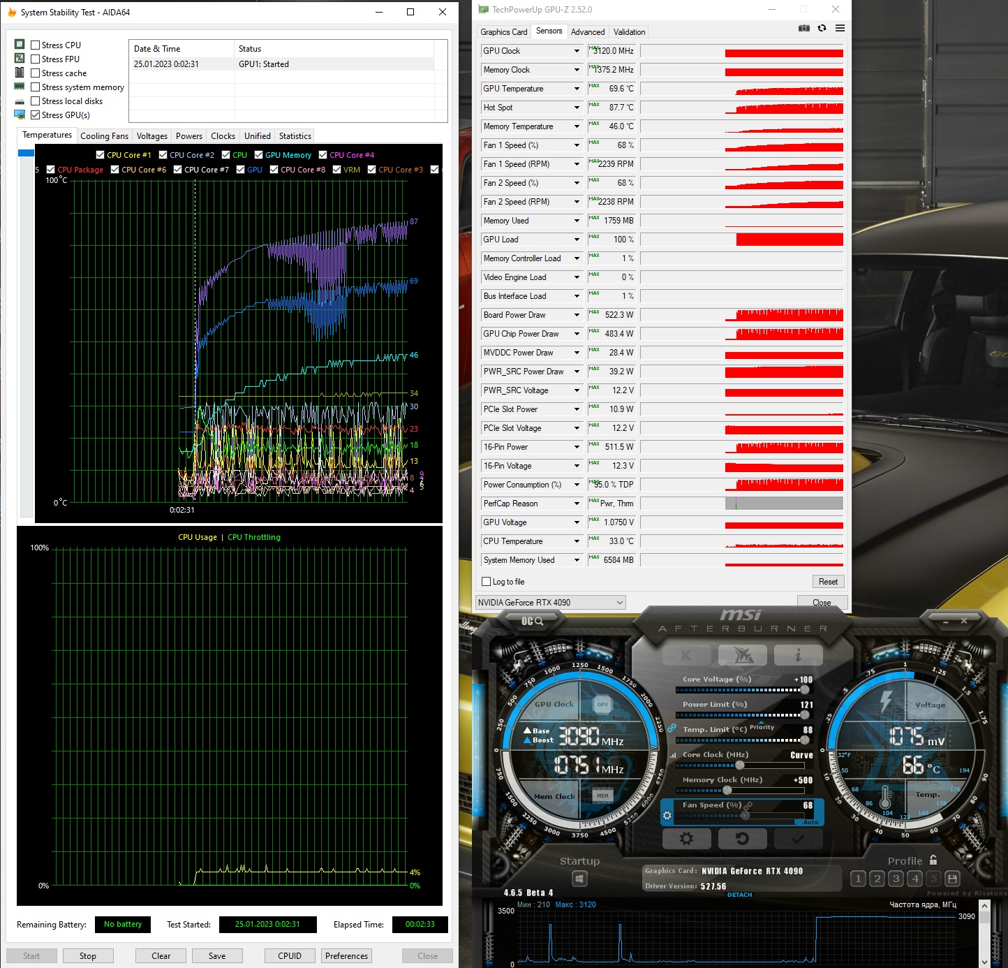Enable the Stress FPU checkbox
This screenshot has width=1008, height=968.
click(35, 59)
